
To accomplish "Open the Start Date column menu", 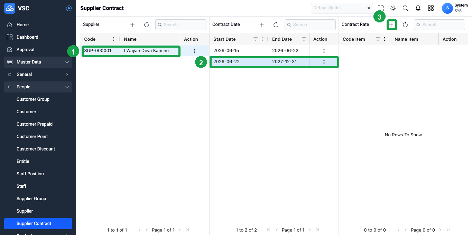I will tap(262, 39).
